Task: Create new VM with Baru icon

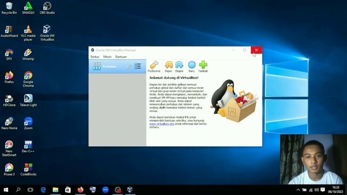Action: coord(191,67)
